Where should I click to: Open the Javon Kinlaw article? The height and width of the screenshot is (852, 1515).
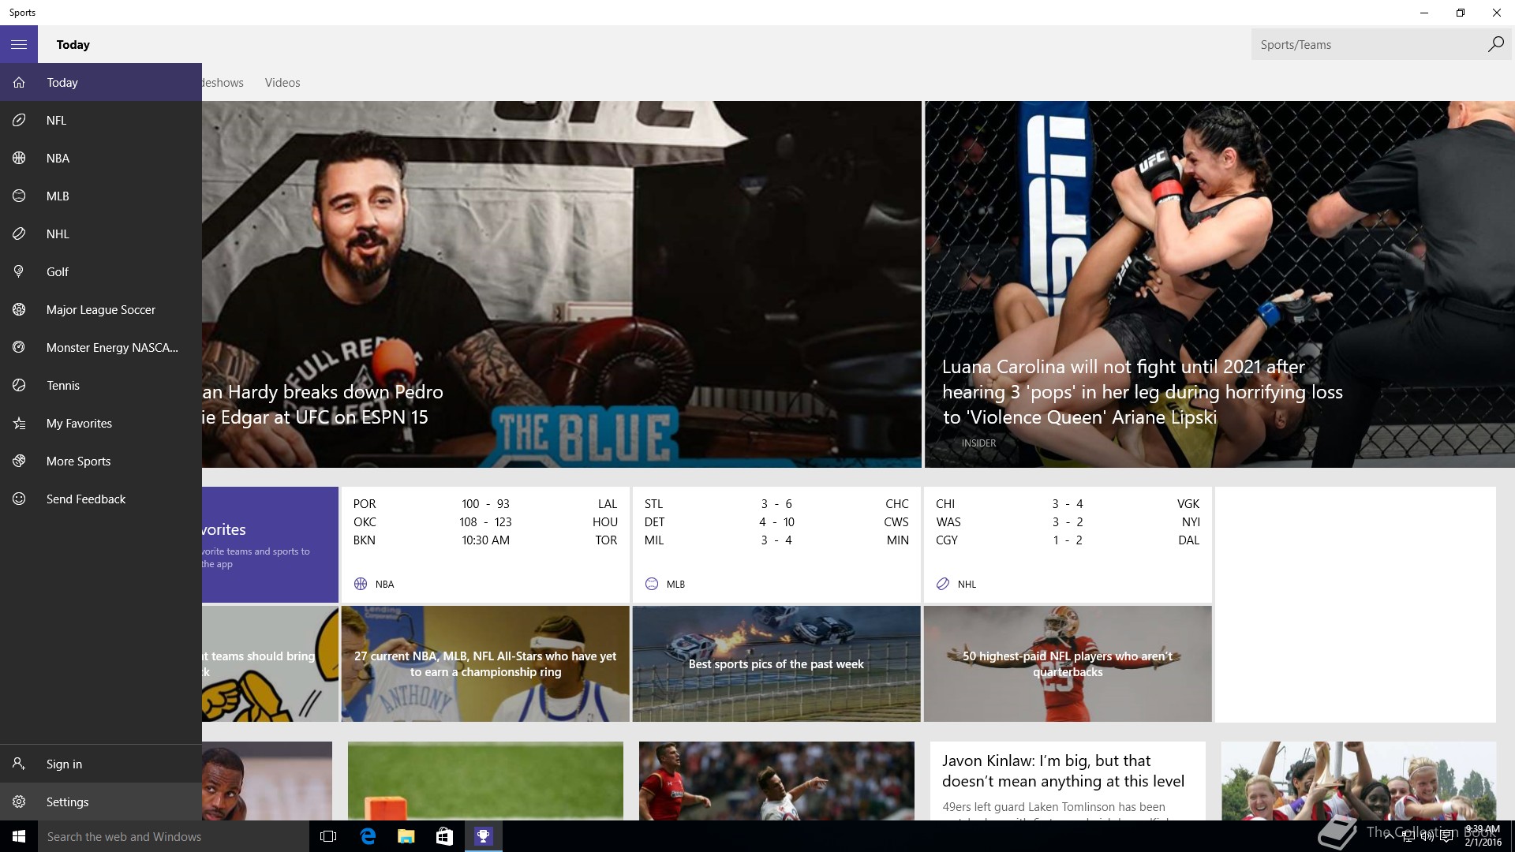[1068, 781]
